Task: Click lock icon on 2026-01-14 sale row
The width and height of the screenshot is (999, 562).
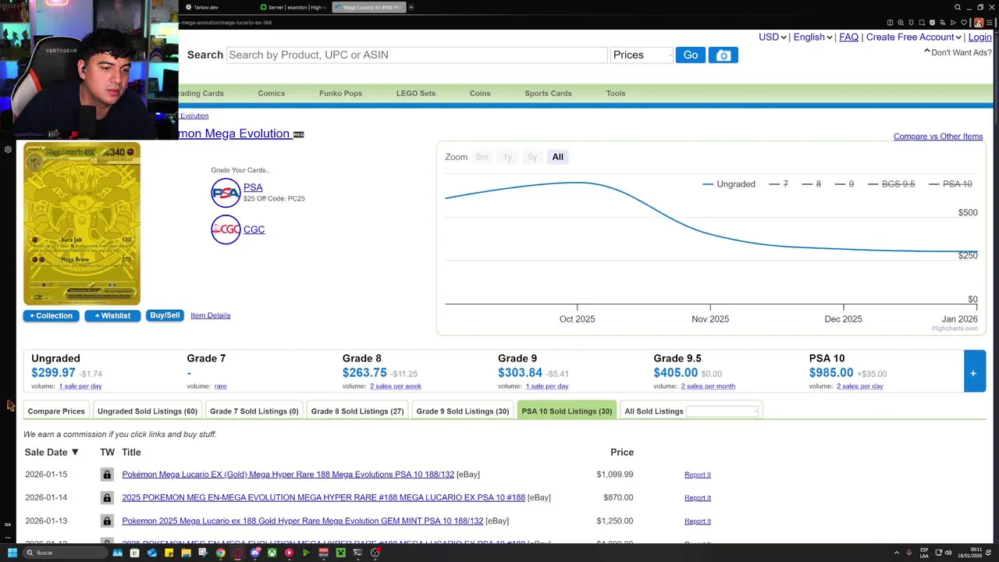Action: 107,497
